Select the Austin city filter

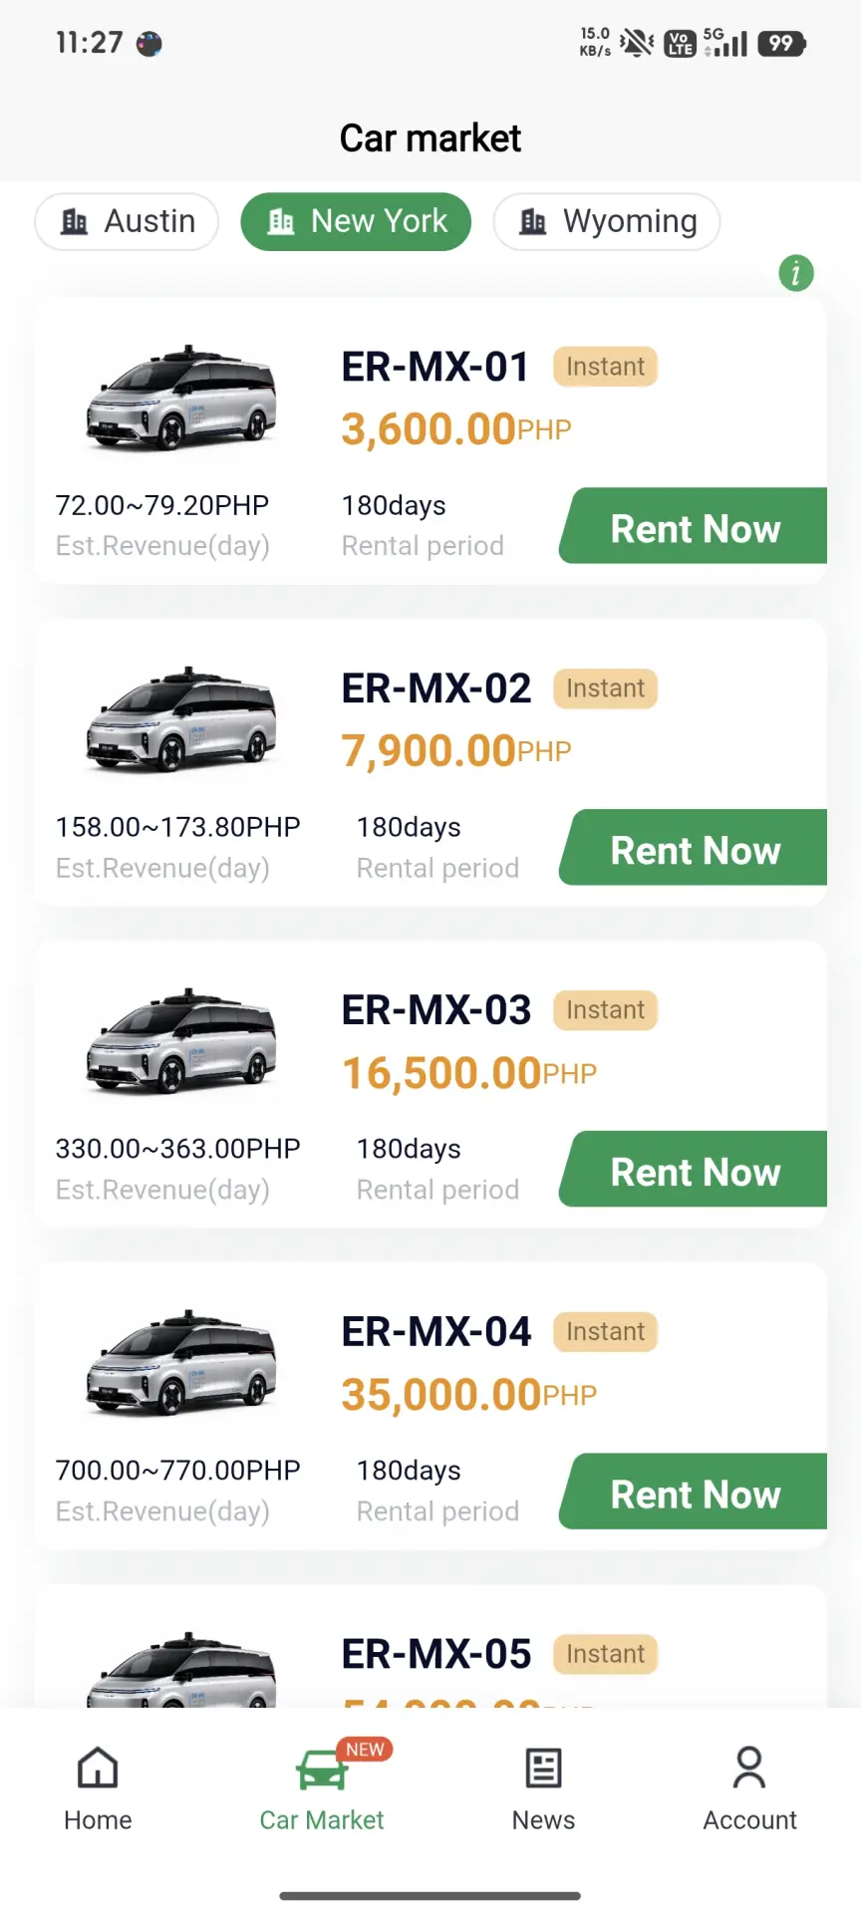(127, 221)
